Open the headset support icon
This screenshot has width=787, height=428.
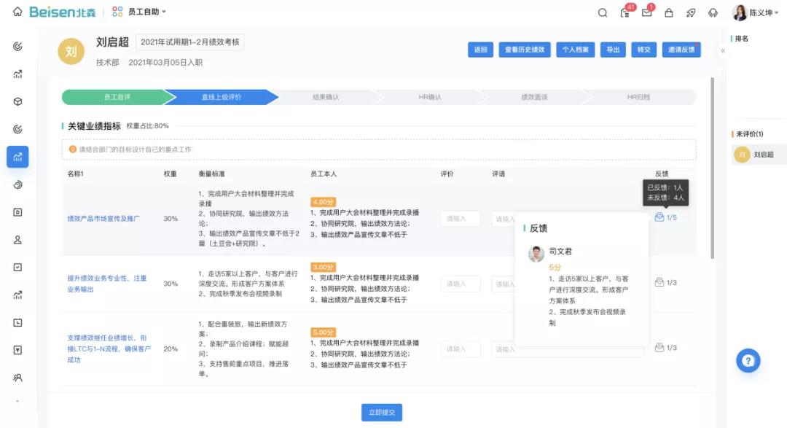pyautogui.click(x=713, y=12)
